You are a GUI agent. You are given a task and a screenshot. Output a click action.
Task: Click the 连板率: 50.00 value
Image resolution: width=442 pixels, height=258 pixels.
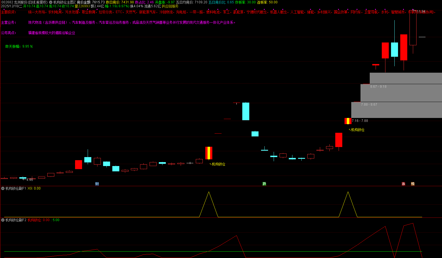tap(267, 2)
